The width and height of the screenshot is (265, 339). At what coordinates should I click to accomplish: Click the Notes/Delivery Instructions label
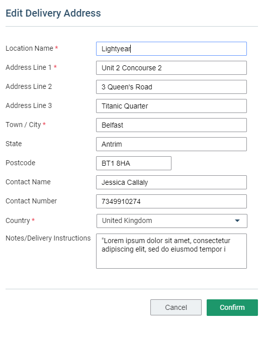point(48,238)
